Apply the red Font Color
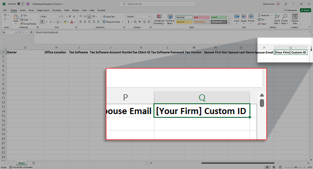 72,22
